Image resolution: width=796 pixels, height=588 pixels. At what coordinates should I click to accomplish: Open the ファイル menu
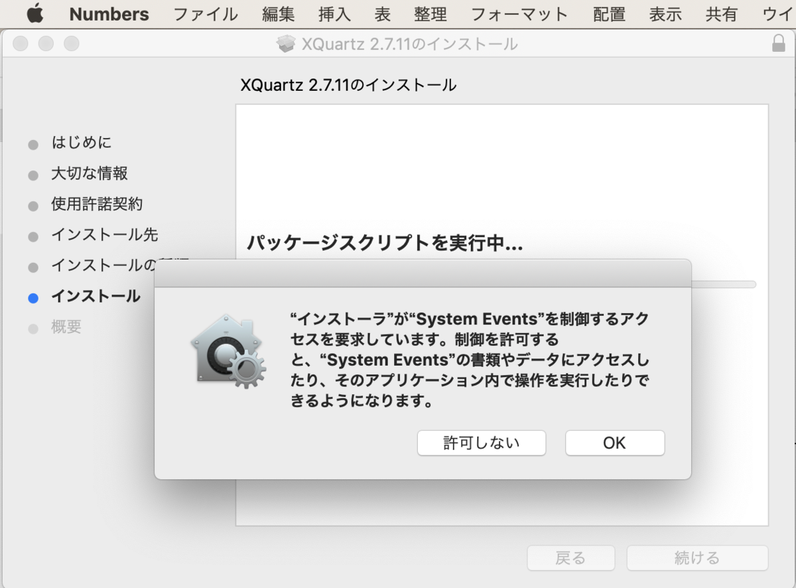pyautogui.click(x=205, y=14)
